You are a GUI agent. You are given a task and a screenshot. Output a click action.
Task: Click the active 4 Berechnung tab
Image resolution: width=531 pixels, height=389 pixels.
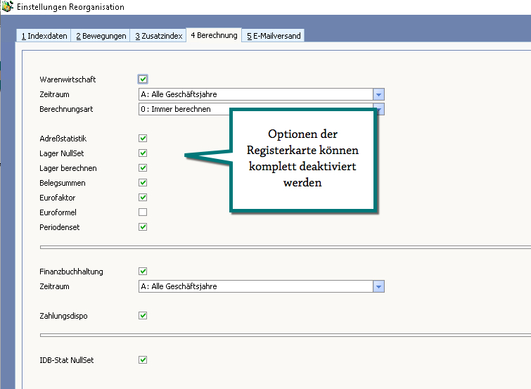tap(214, 35)
